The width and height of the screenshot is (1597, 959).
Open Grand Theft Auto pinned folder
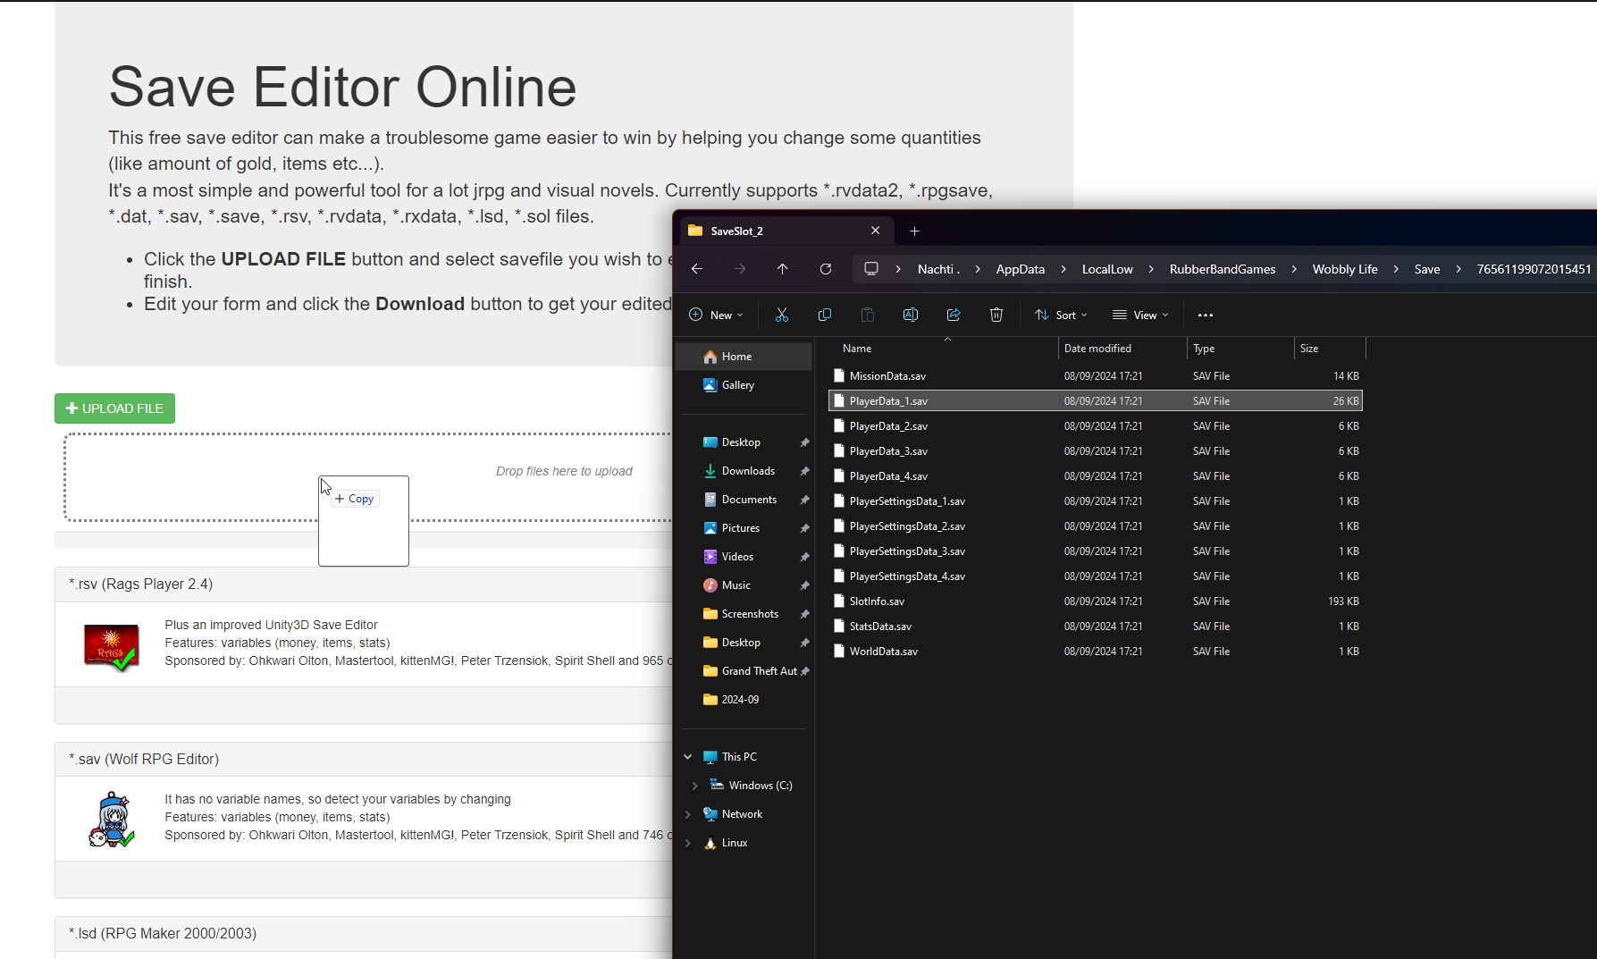click(x=759, y=671)
